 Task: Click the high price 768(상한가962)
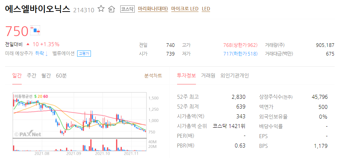click(240, 45)
